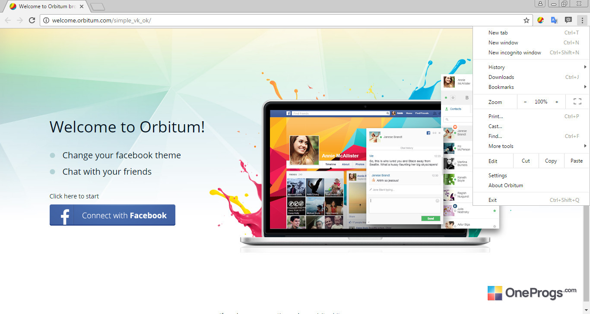The image size is (590, 314).
Task: Click the 'Click here to start' text
Action: tap(74, 196)
